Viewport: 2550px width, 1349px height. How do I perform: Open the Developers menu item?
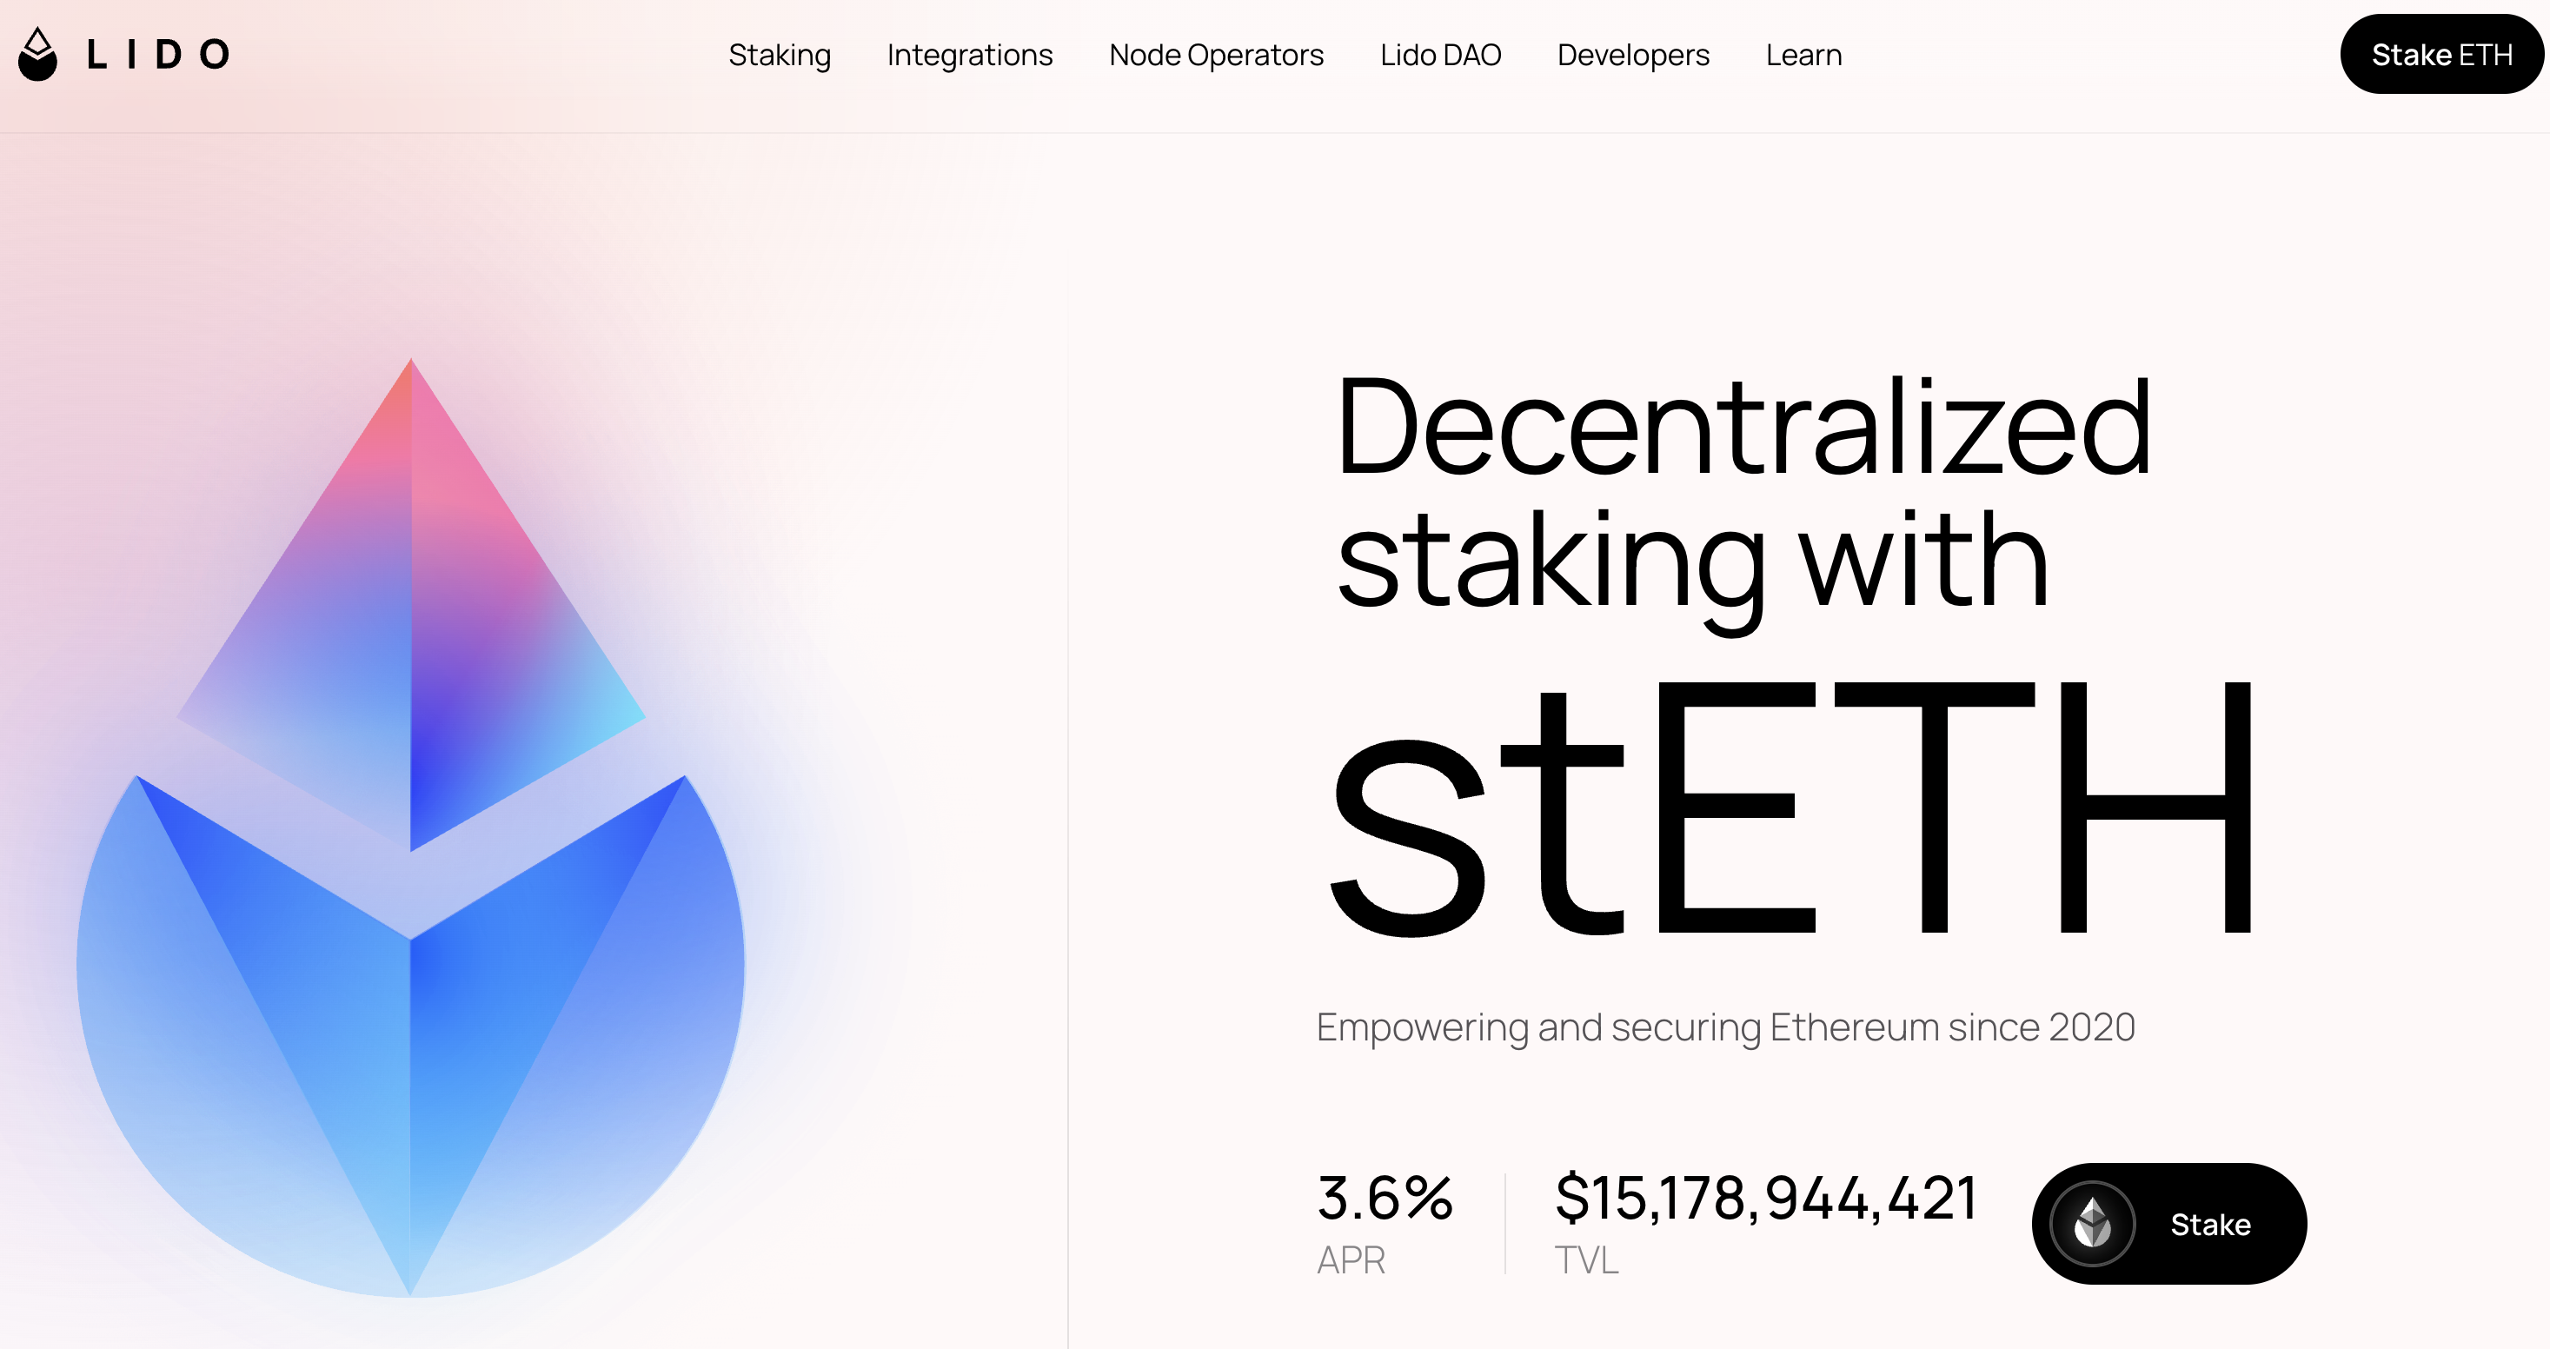coord(1632,56)
